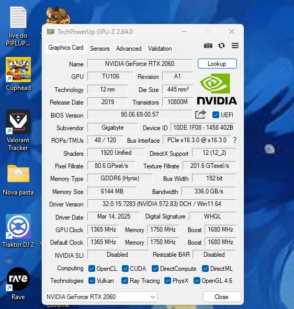
Task: Toggle the Ray Tracing checkbox
Action: click(x=125, y=280)
